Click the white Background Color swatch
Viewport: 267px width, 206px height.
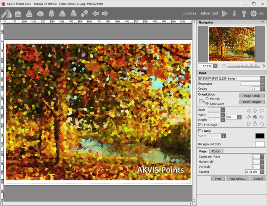(x=260, y=144)
